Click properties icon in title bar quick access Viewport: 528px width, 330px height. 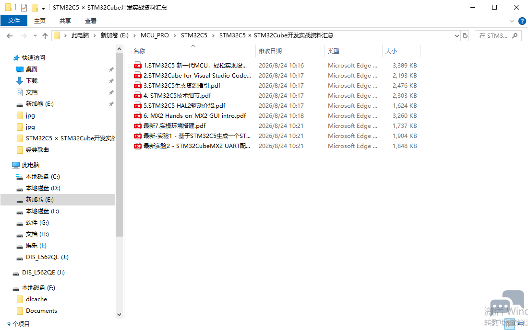[24, 7]
